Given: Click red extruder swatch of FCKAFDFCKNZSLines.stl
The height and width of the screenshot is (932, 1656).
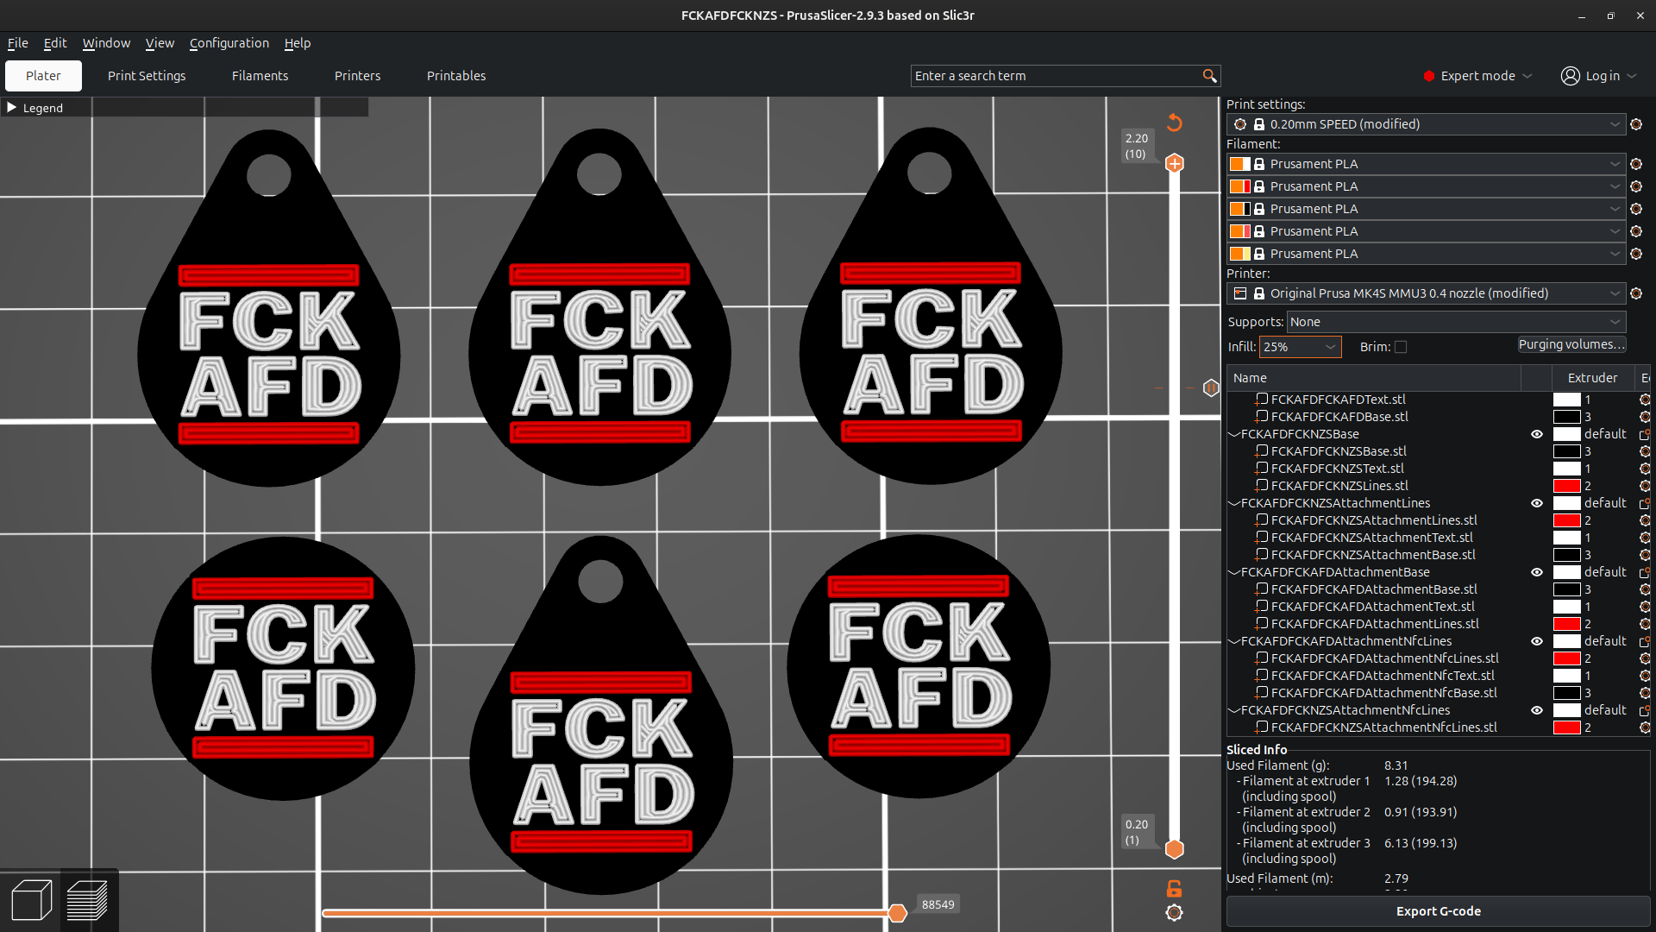Looking at the screenshot, I should (1566, 486).
